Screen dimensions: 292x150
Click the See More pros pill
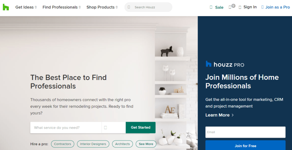click(146, 144)
